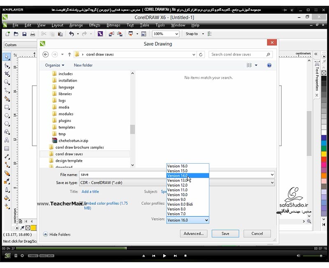
Task: Open the Tools menu
Action: pos(160,25)
